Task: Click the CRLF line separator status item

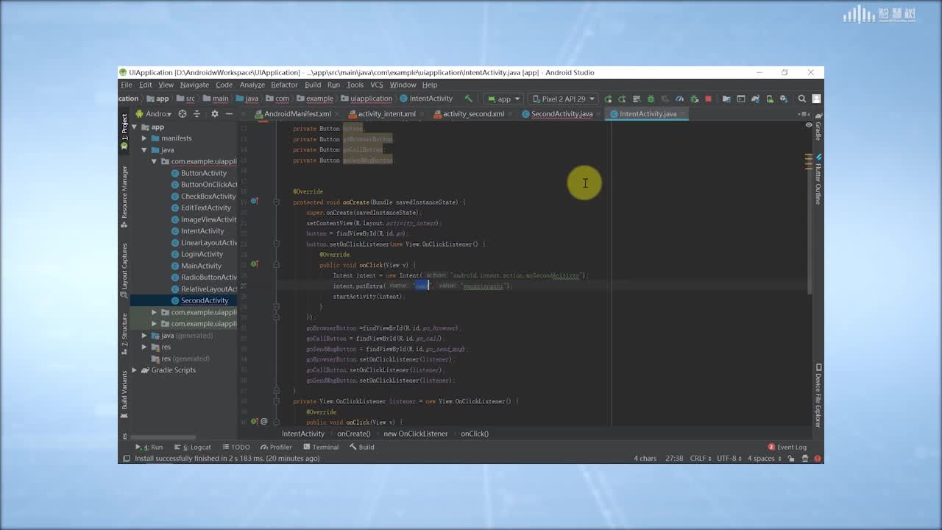Action: click(699, 459)
